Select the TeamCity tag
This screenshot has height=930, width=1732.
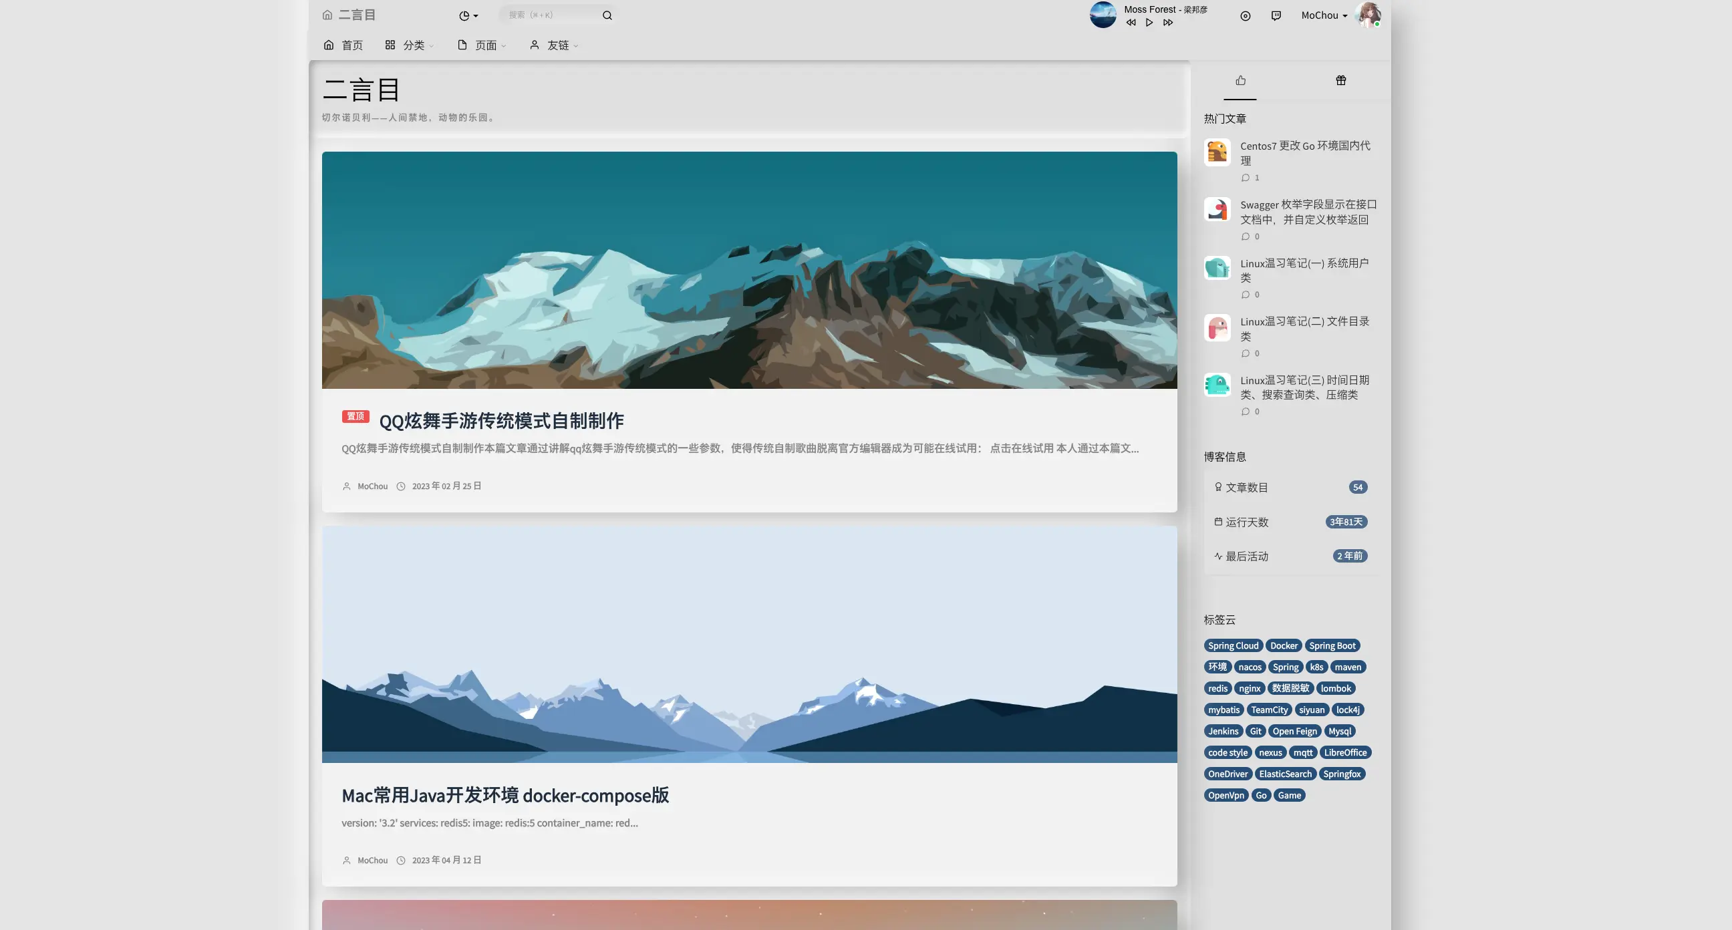click(x=1270, y=710)
